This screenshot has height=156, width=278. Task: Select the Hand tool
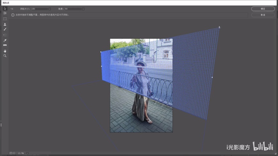point(5,51)
